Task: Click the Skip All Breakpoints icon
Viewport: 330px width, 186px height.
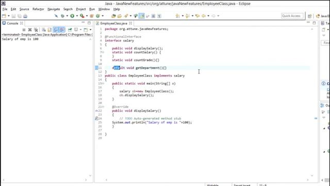Action: point(56,16)
